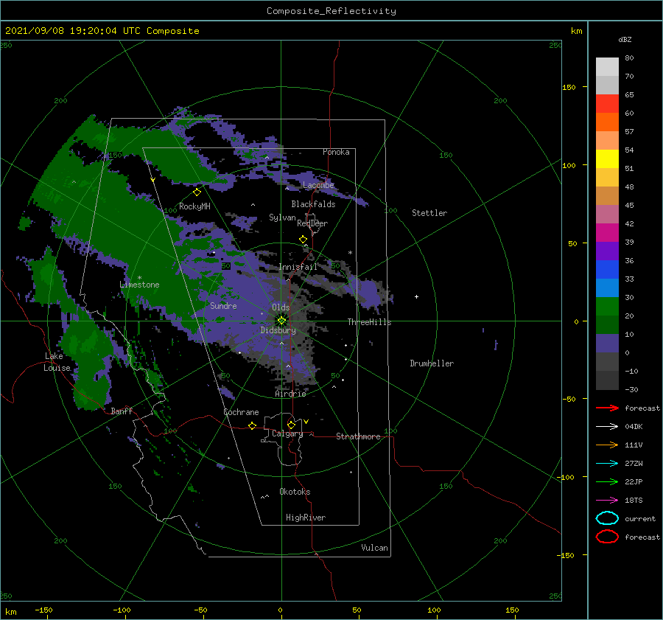This screenshot has width=663, height=620.
Task: Click the Vulcan city label
Action: [374, 548]
